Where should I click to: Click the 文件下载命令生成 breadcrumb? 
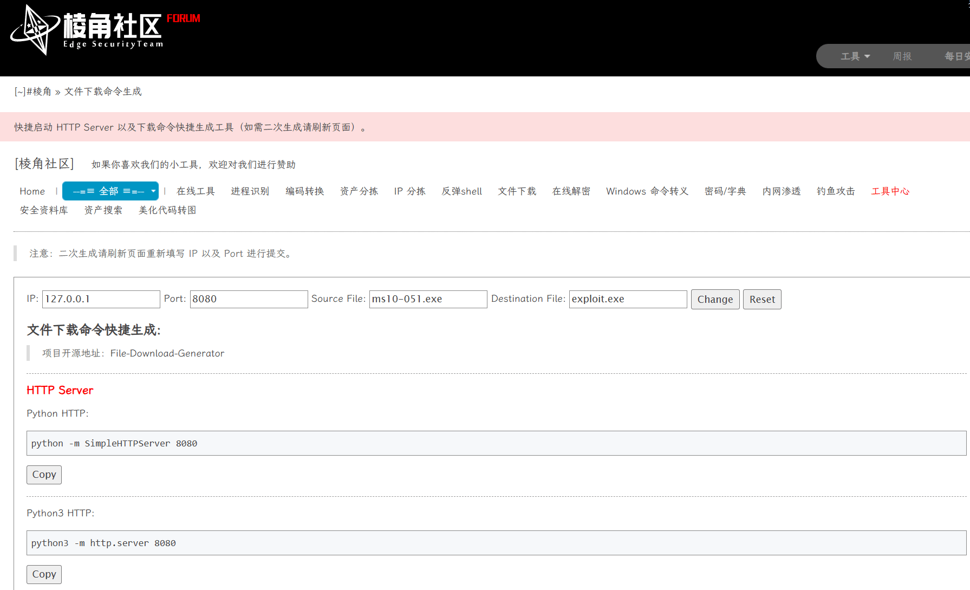tap(103, 92)
